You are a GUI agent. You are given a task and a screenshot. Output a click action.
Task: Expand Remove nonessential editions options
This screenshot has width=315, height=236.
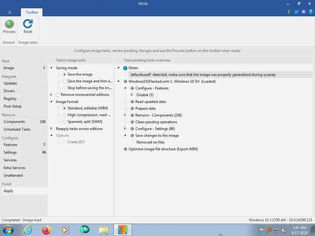click(51, 95)
